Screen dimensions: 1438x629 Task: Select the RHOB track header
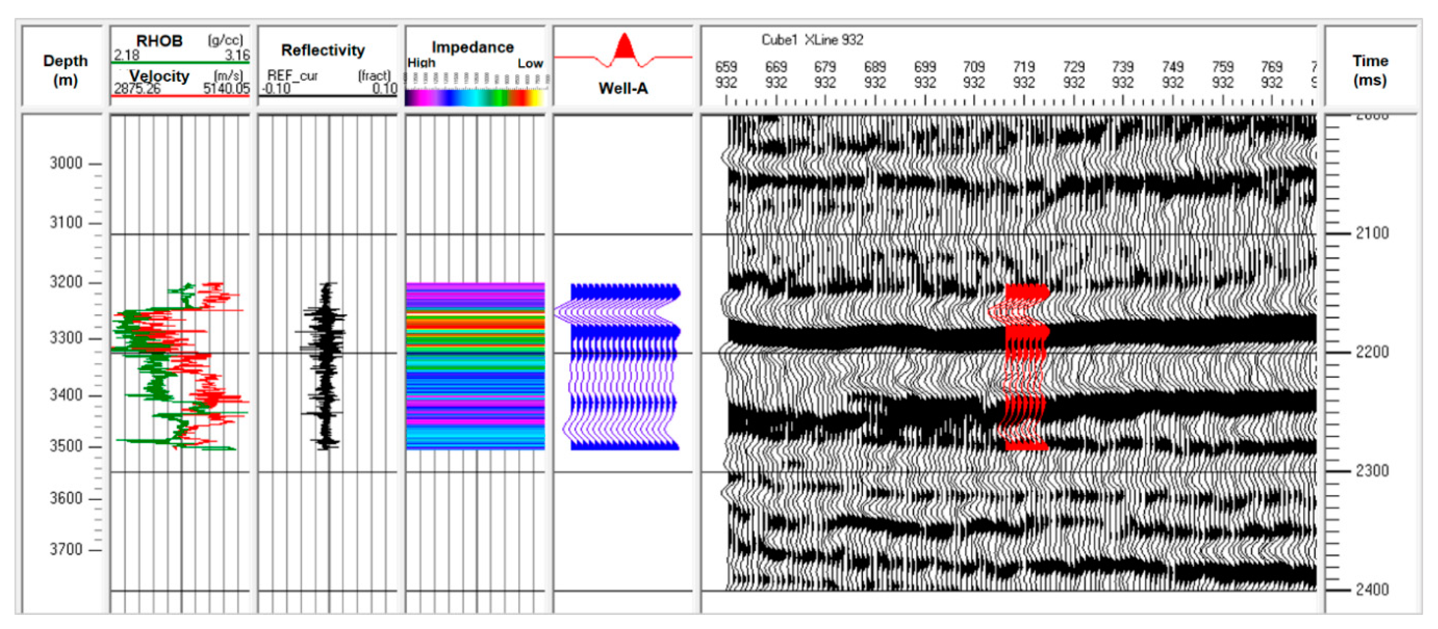(x=160, y=41)
